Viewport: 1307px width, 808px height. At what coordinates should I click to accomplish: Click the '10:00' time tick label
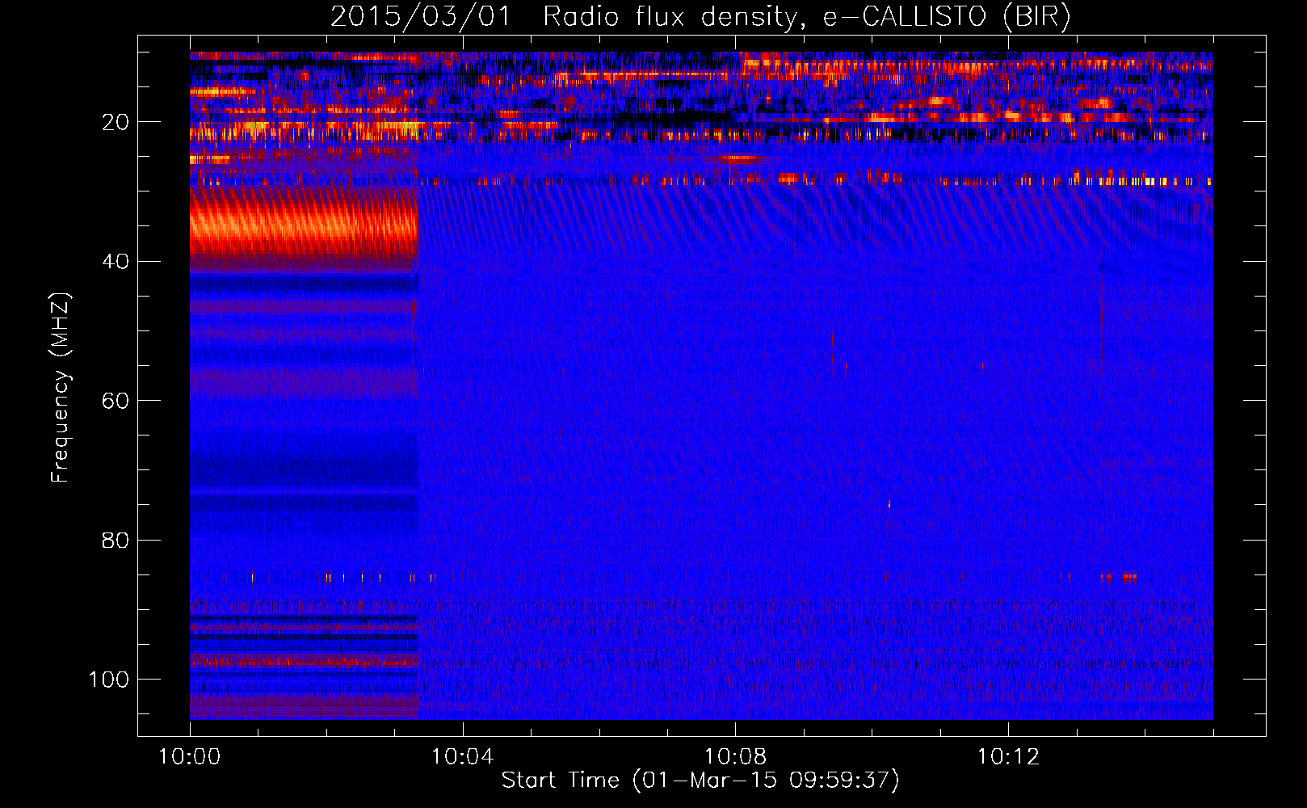(190, 757)
